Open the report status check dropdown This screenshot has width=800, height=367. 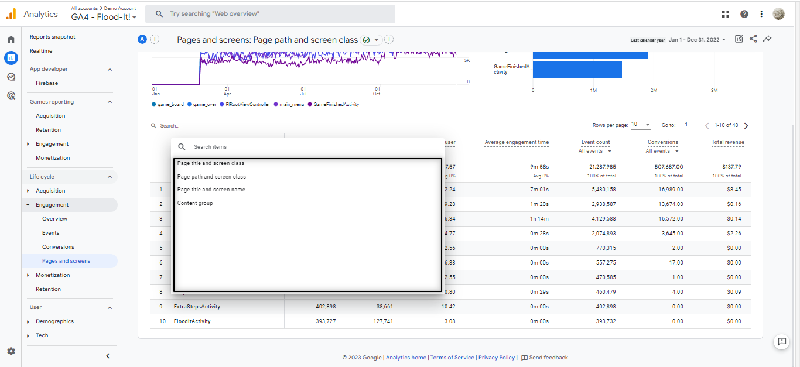[371, 40]
